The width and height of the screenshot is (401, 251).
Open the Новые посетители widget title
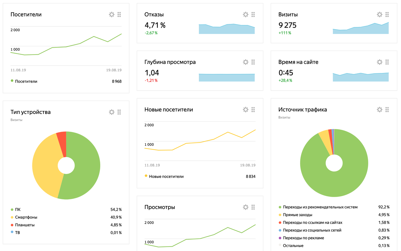(169, 110)
